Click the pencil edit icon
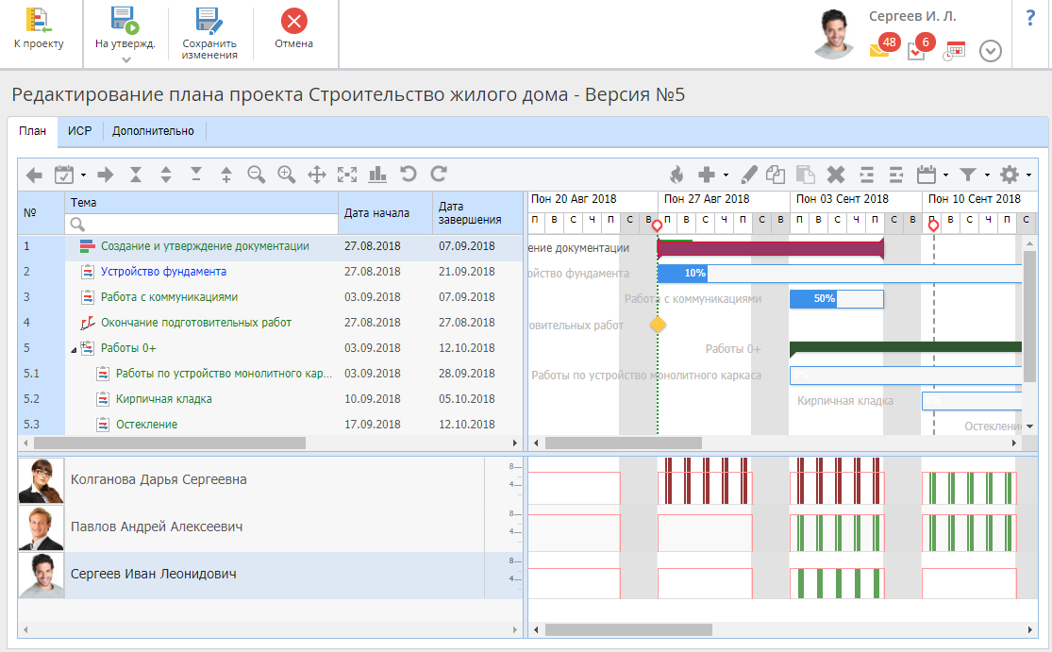The image size is (1052, 652). click(749, 175)
